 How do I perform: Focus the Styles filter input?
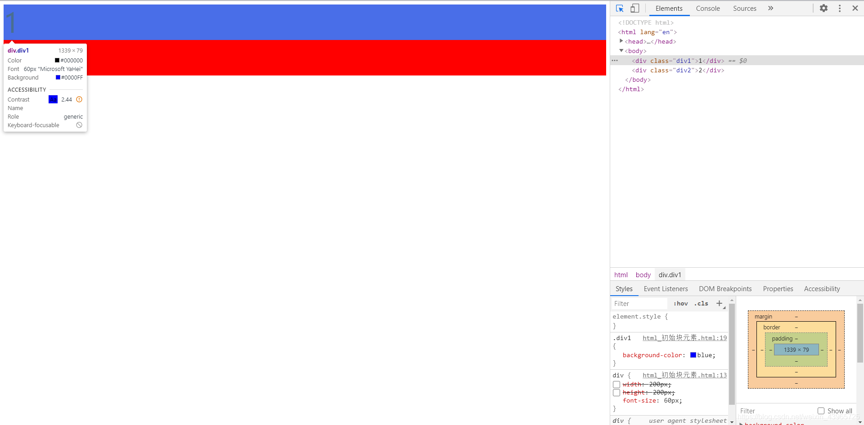click(x=640, y=304)
